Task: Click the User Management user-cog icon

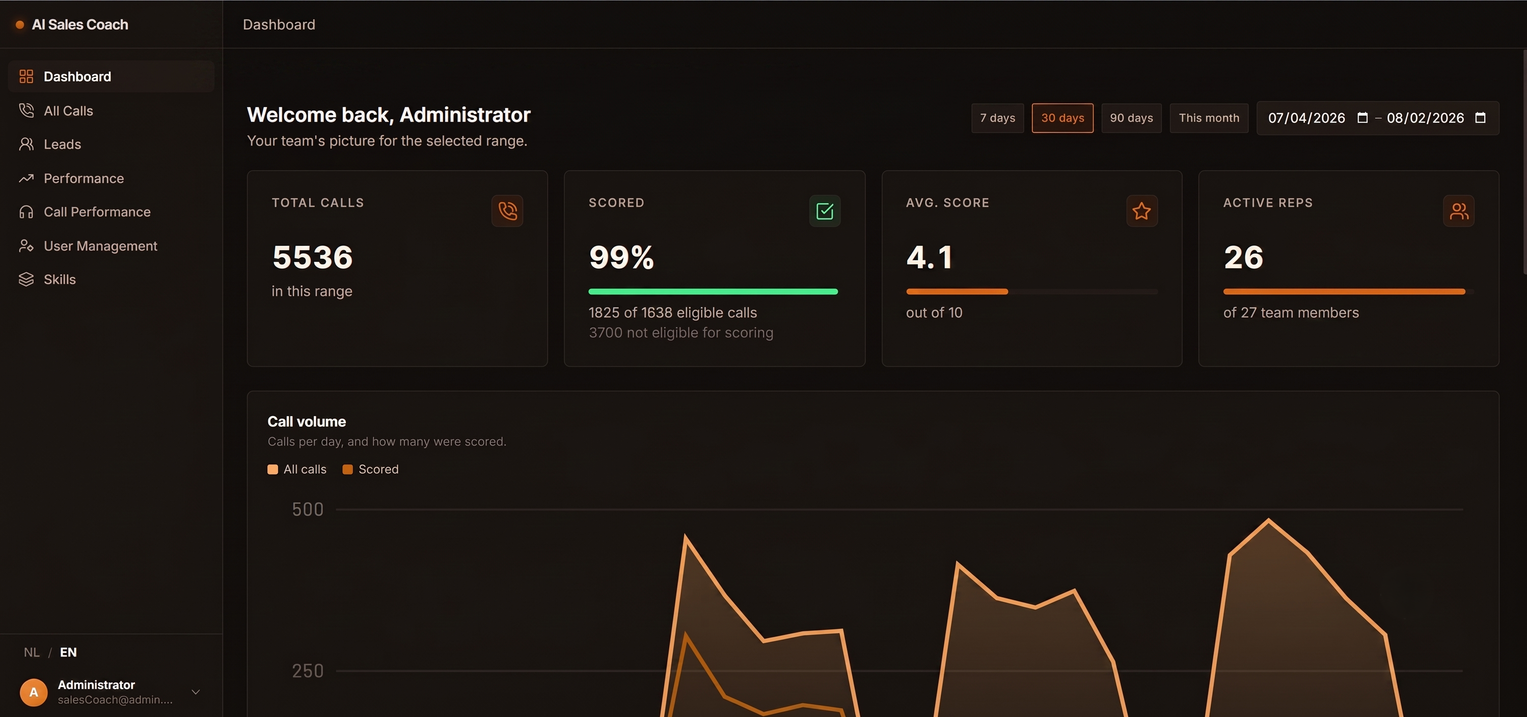Action: 26,245
